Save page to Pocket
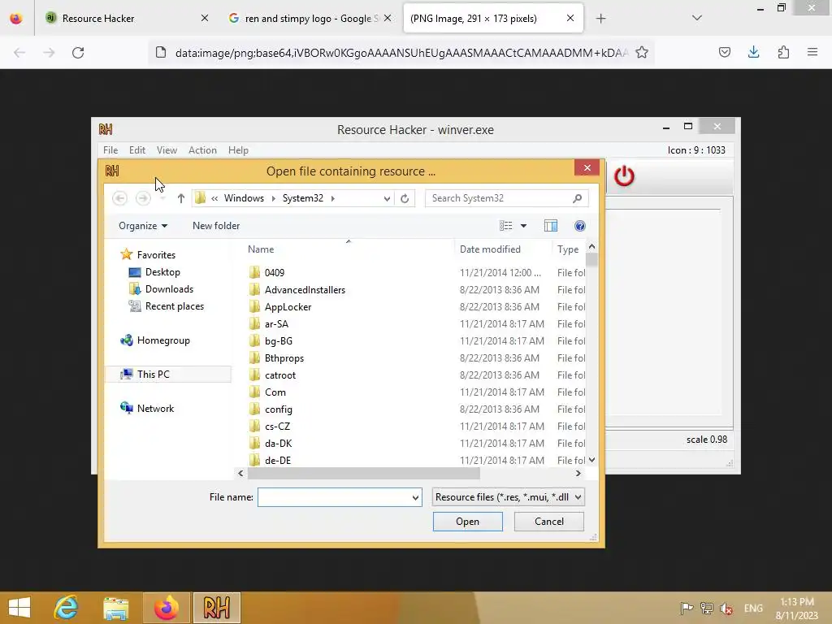This screenshot has width=832, height=624. tap(724, 52)
